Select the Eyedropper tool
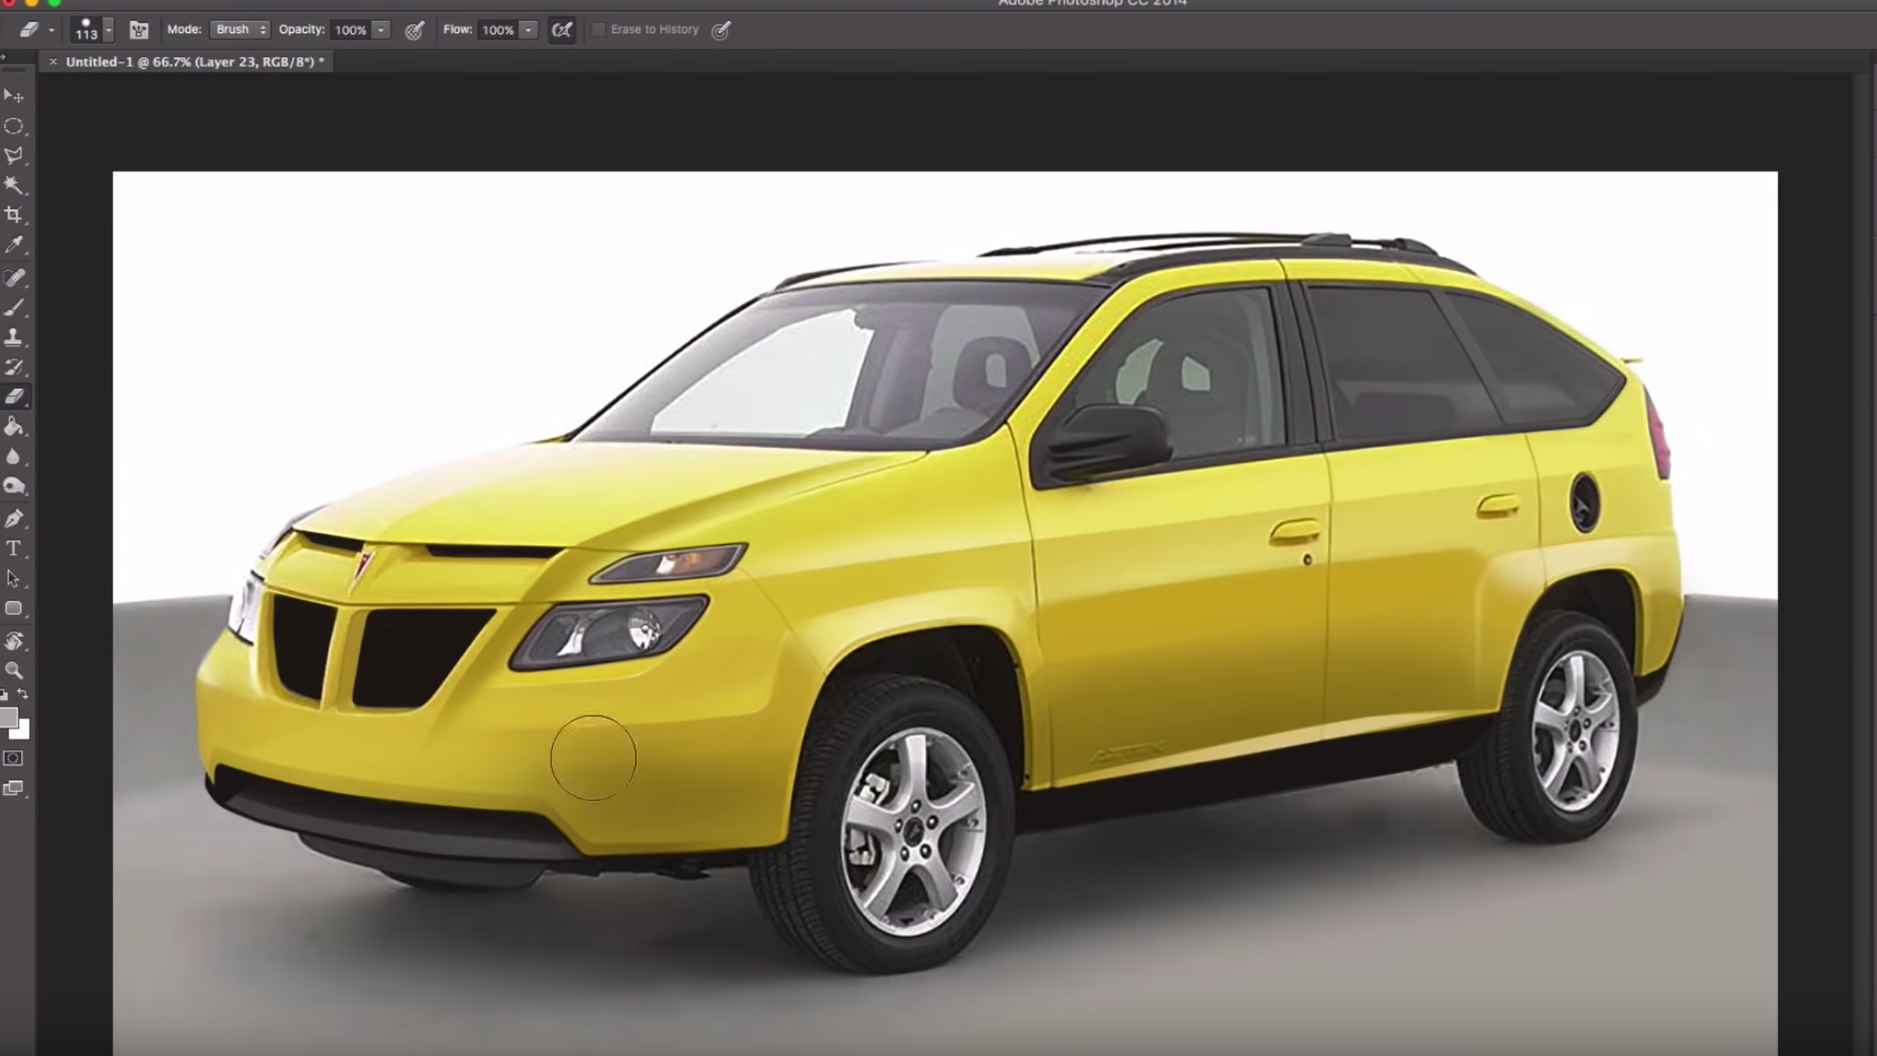 coord(13,245)
